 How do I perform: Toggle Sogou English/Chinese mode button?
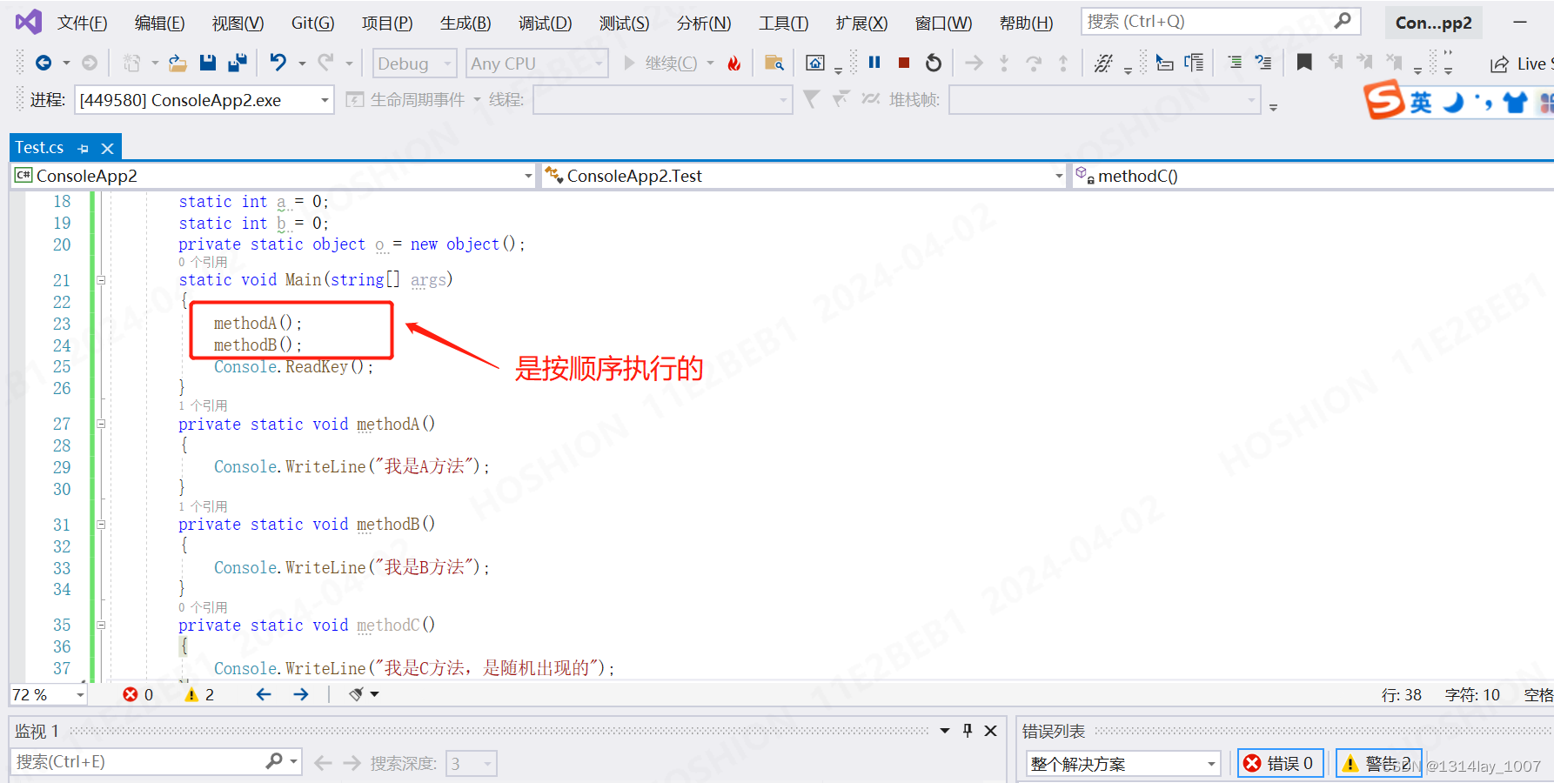pyautogui.click(x=1420, y=103)
